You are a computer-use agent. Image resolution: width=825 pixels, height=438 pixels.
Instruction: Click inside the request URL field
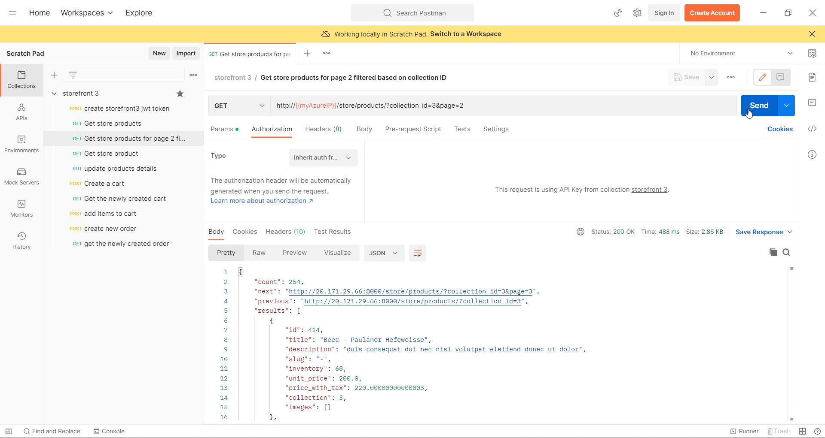[504, 106]
